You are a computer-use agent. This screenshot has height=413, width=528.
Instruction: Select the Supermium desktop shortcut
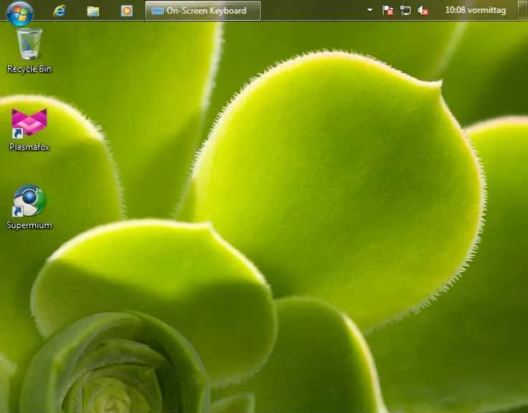(x=29, y=207)
